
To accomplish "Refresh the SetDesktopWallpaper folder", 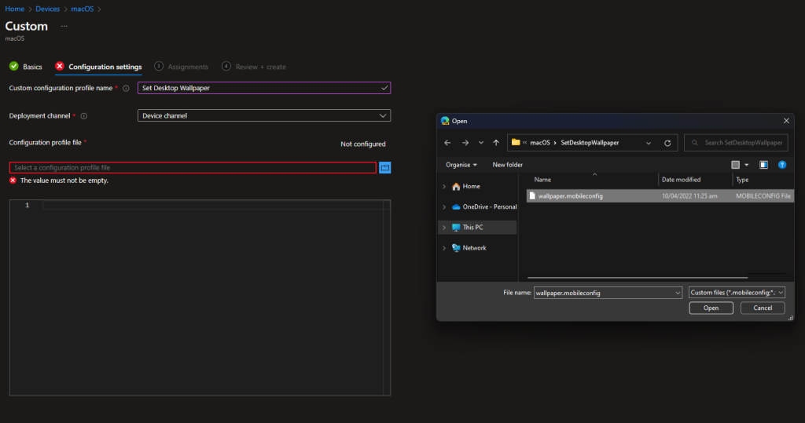I will click(667, 143).
